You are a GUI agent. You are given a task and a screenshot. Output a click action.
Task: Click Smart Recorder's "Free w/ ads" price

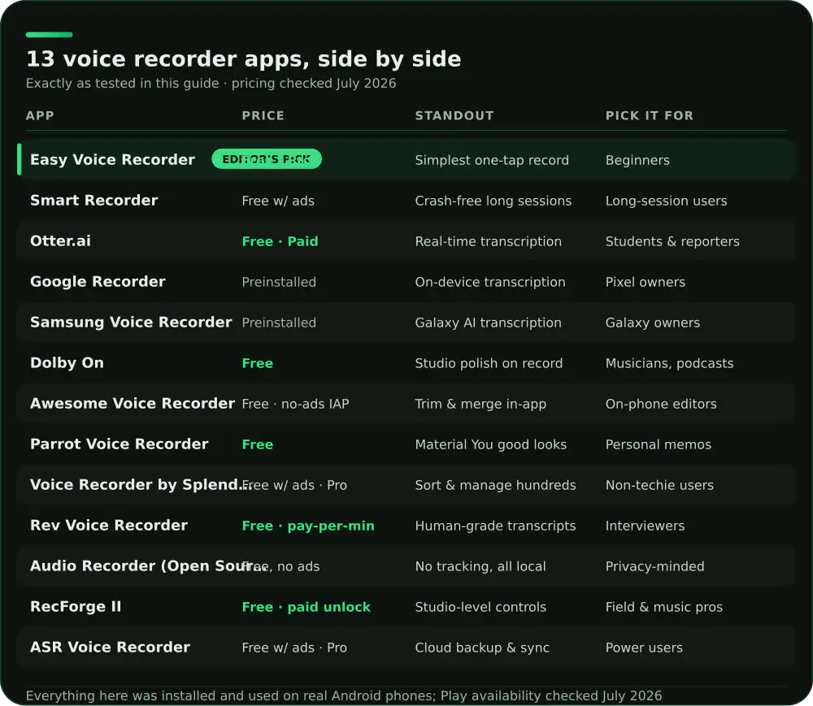click(x=278, y=201)
